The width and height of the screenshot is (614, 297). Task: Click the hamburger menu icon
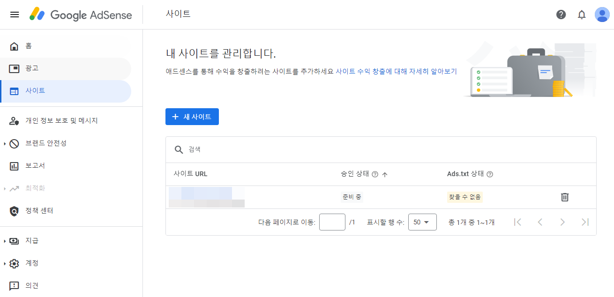point(15,15)
